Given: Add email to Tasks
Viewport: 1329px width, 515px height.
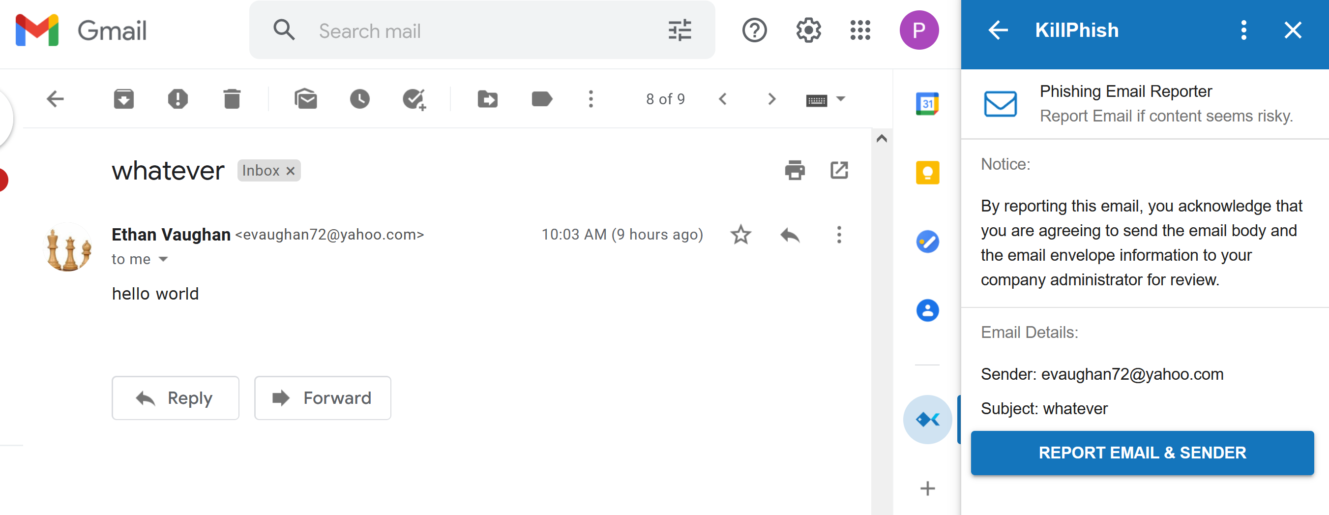Looking at the screenshot, I should (x=414, y=99).
